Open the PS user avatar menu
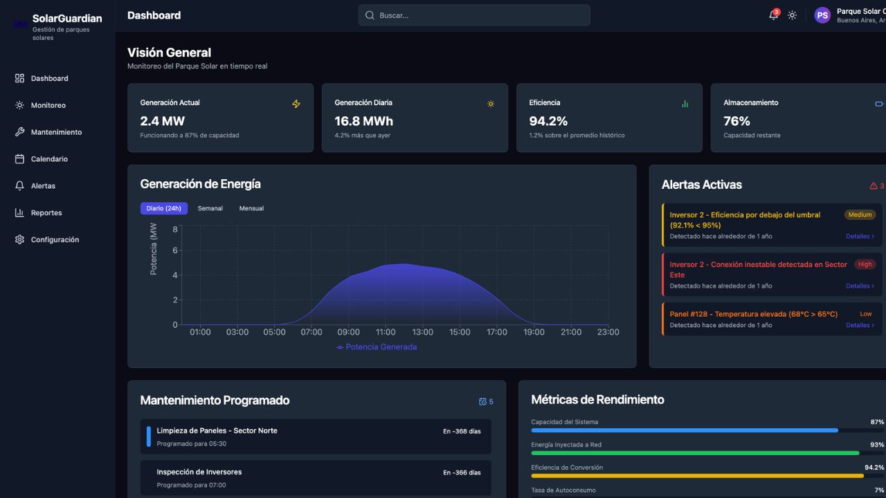 [822, 15]
